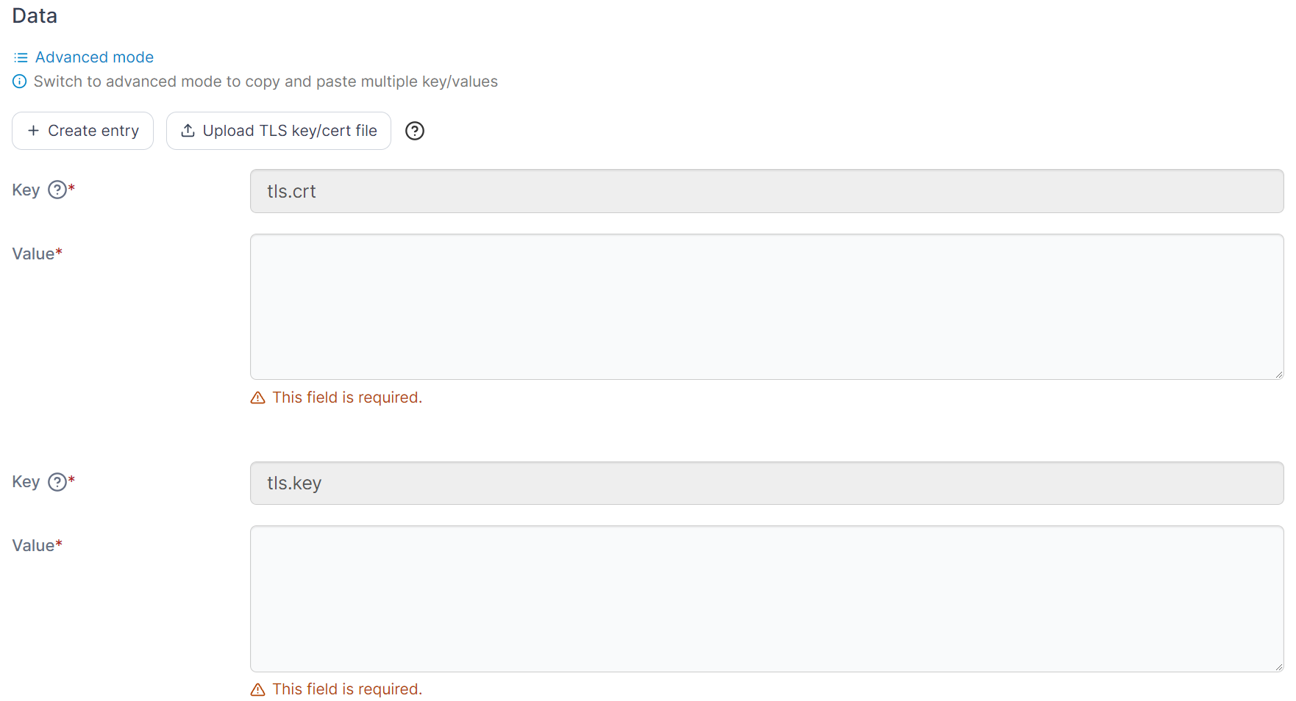
Task: Select the tls.key key field
Action: tap(766, 483)
